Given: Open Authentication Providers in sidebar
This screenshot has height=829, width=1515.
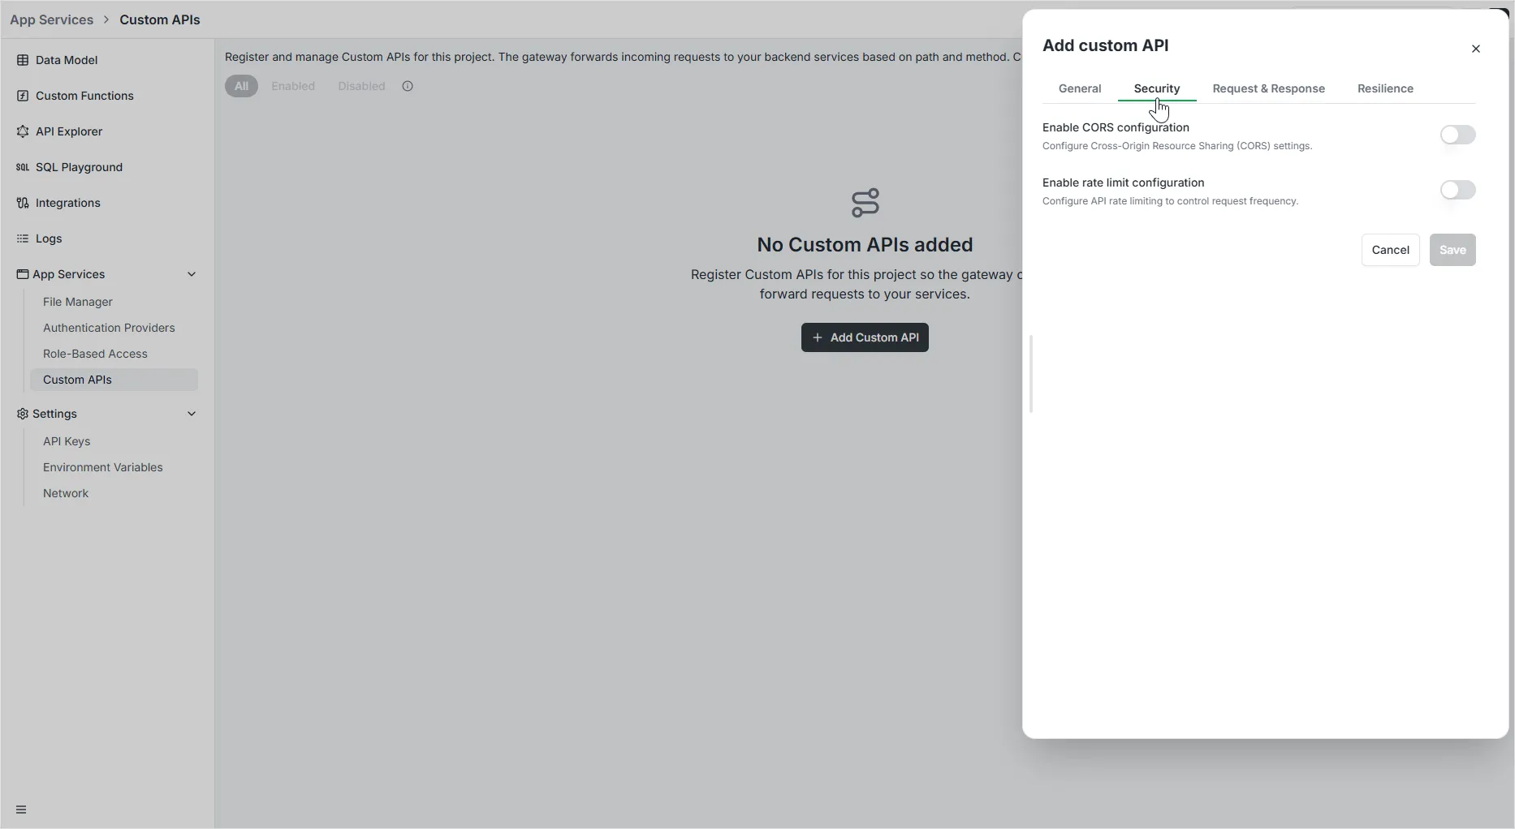Looking at the screenshot, I should click(x=109, y=328).
